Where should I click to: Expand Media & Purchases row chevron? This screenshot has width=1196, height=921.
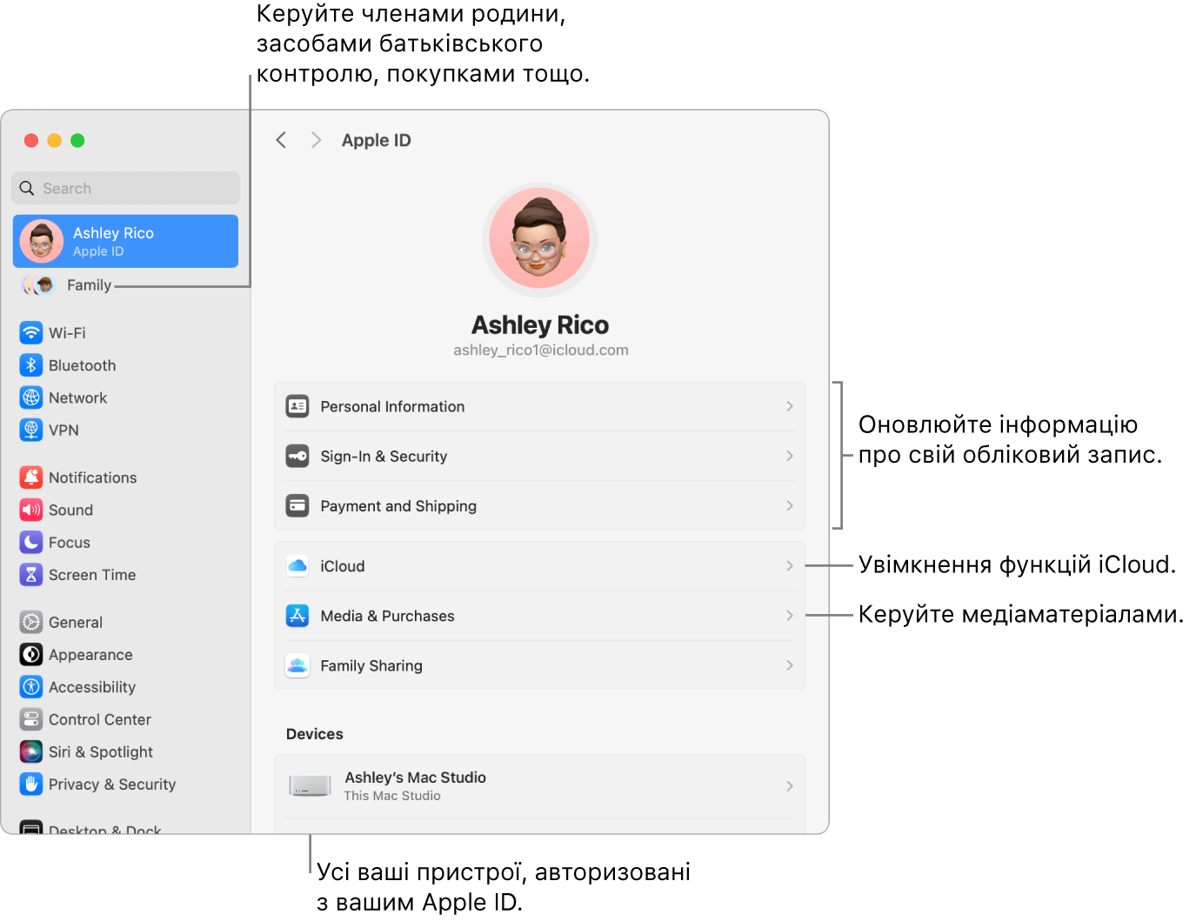(790, 616)
